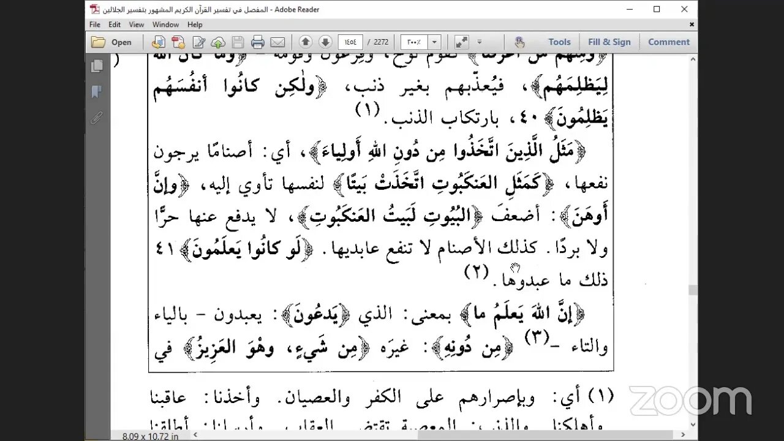This screenshot has width=784, height=441.
Task: Click footnote marker (2) in text
Action: 475,271
